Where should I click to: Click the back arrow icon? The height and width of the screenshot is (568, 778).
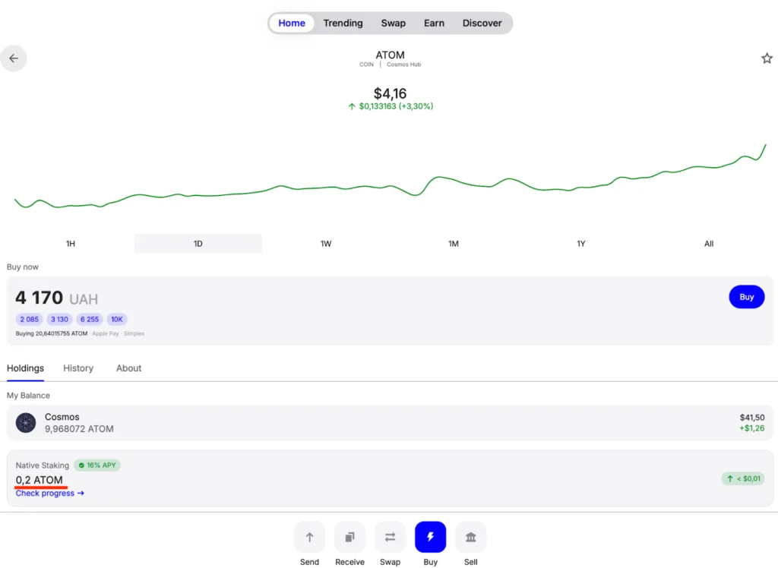tap(14, 58)
